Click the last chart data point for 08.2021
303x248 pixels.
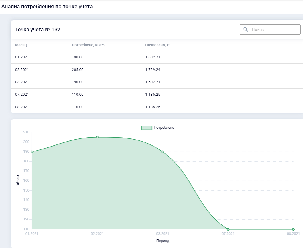pos(293,229)
